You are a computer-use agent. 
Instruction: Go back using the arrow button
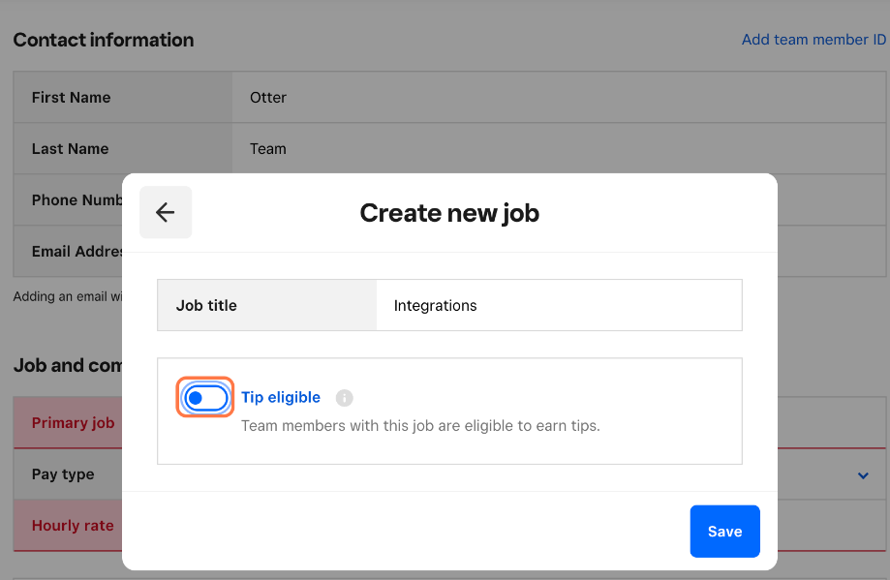[x=166, y=212]
